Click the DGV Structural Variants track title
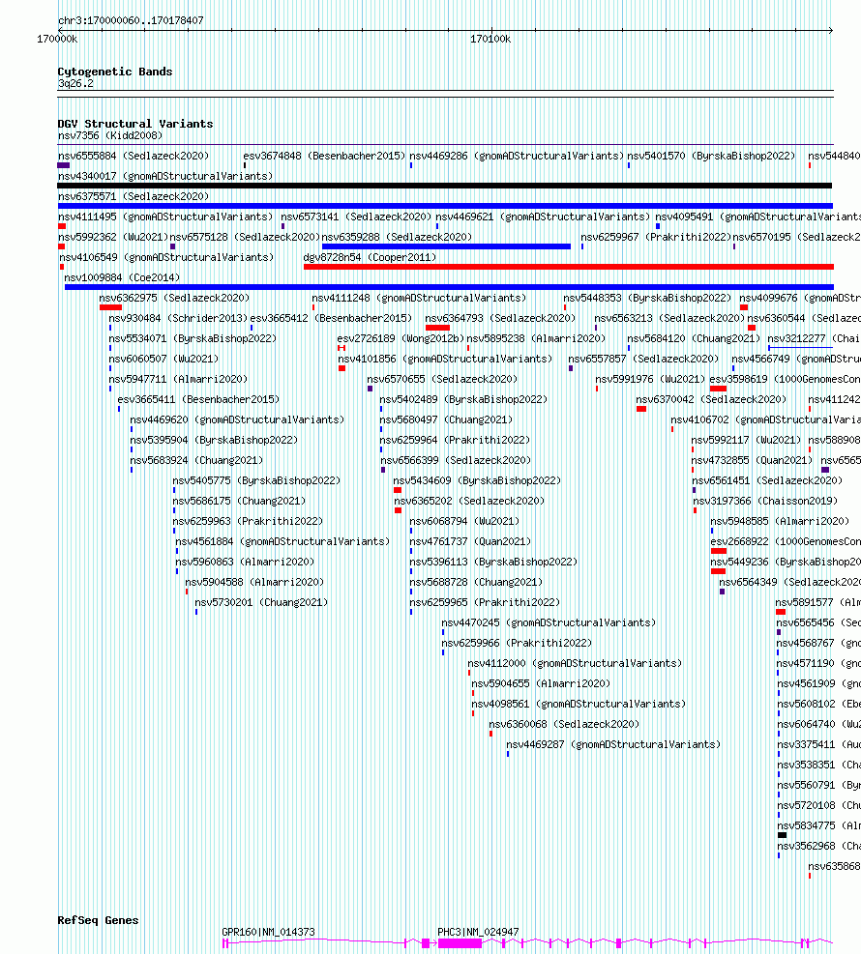 click(135, 124)
